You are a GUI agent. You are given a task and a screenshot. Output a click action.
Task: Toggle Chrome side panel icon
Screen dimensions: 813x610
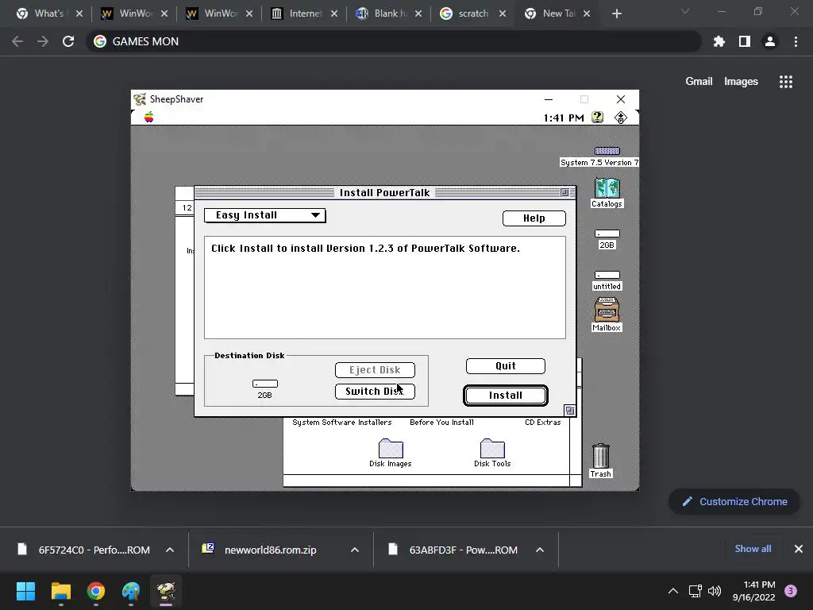coord(745,41)
